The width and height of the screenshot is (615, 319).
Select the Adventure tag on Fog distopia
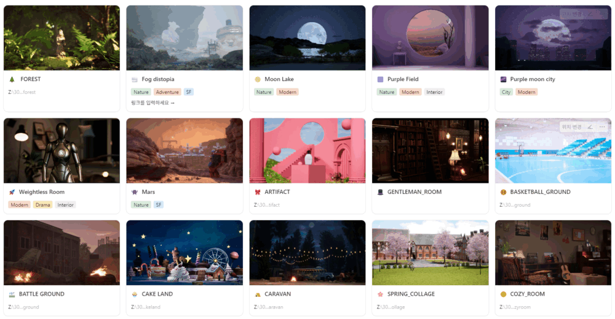pos(167,92)
